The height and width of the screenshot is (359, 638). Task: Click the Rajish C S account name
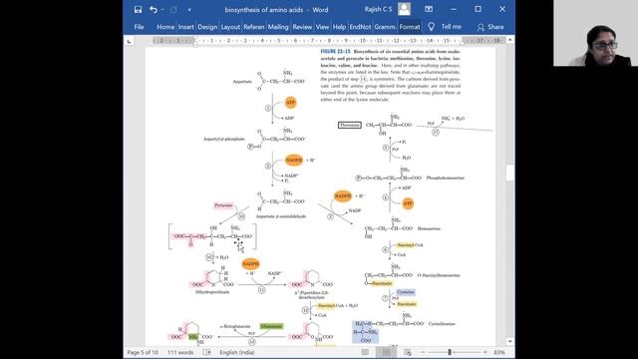(379, 9)
